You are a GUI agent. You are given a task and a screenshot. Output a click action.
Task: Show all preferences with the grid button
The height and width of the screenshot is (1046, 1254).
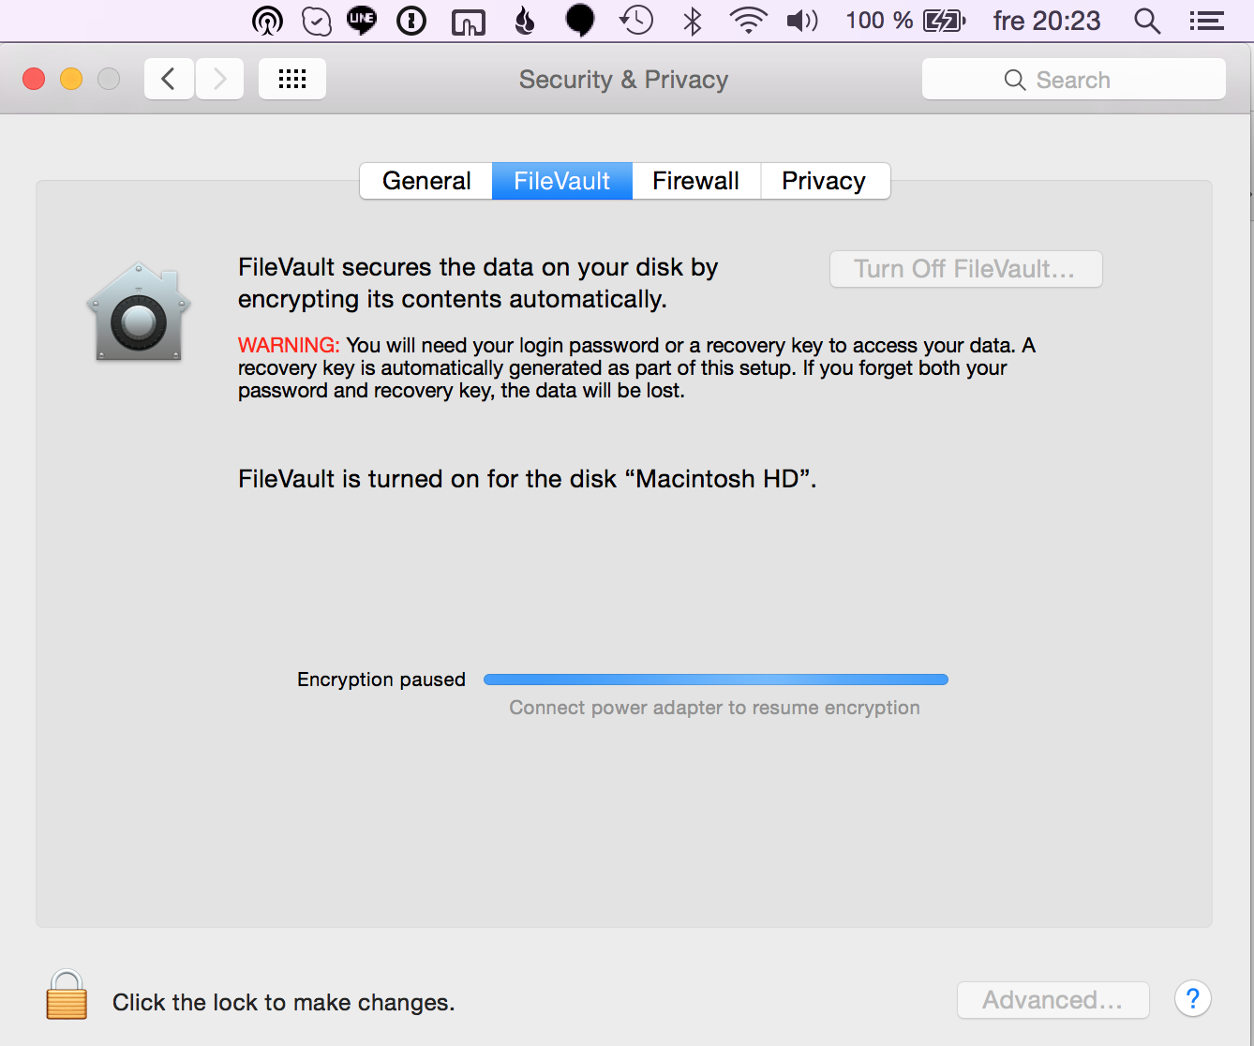click(x=292, y=79)
